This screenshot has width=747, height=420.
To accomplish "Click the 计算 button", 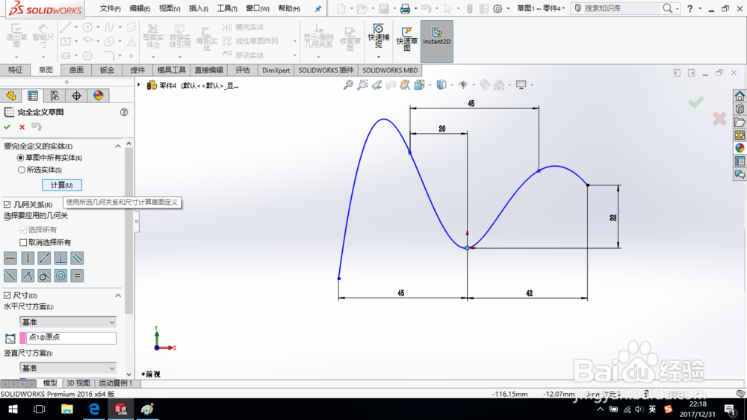I will (62, 185).
